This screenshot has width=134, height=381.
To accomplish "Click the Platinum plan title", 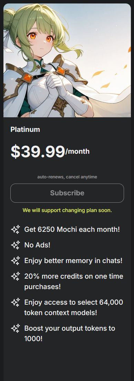I will tap(25, 129).
